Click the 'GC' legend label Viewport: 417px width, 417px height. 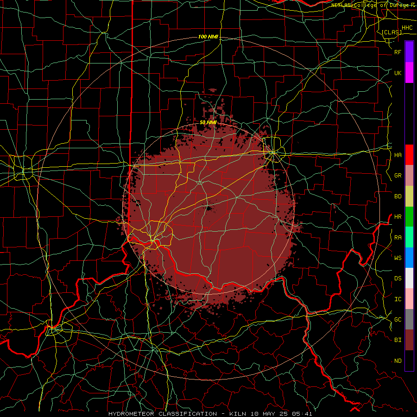pyautogui.click(x=398, y=320)
